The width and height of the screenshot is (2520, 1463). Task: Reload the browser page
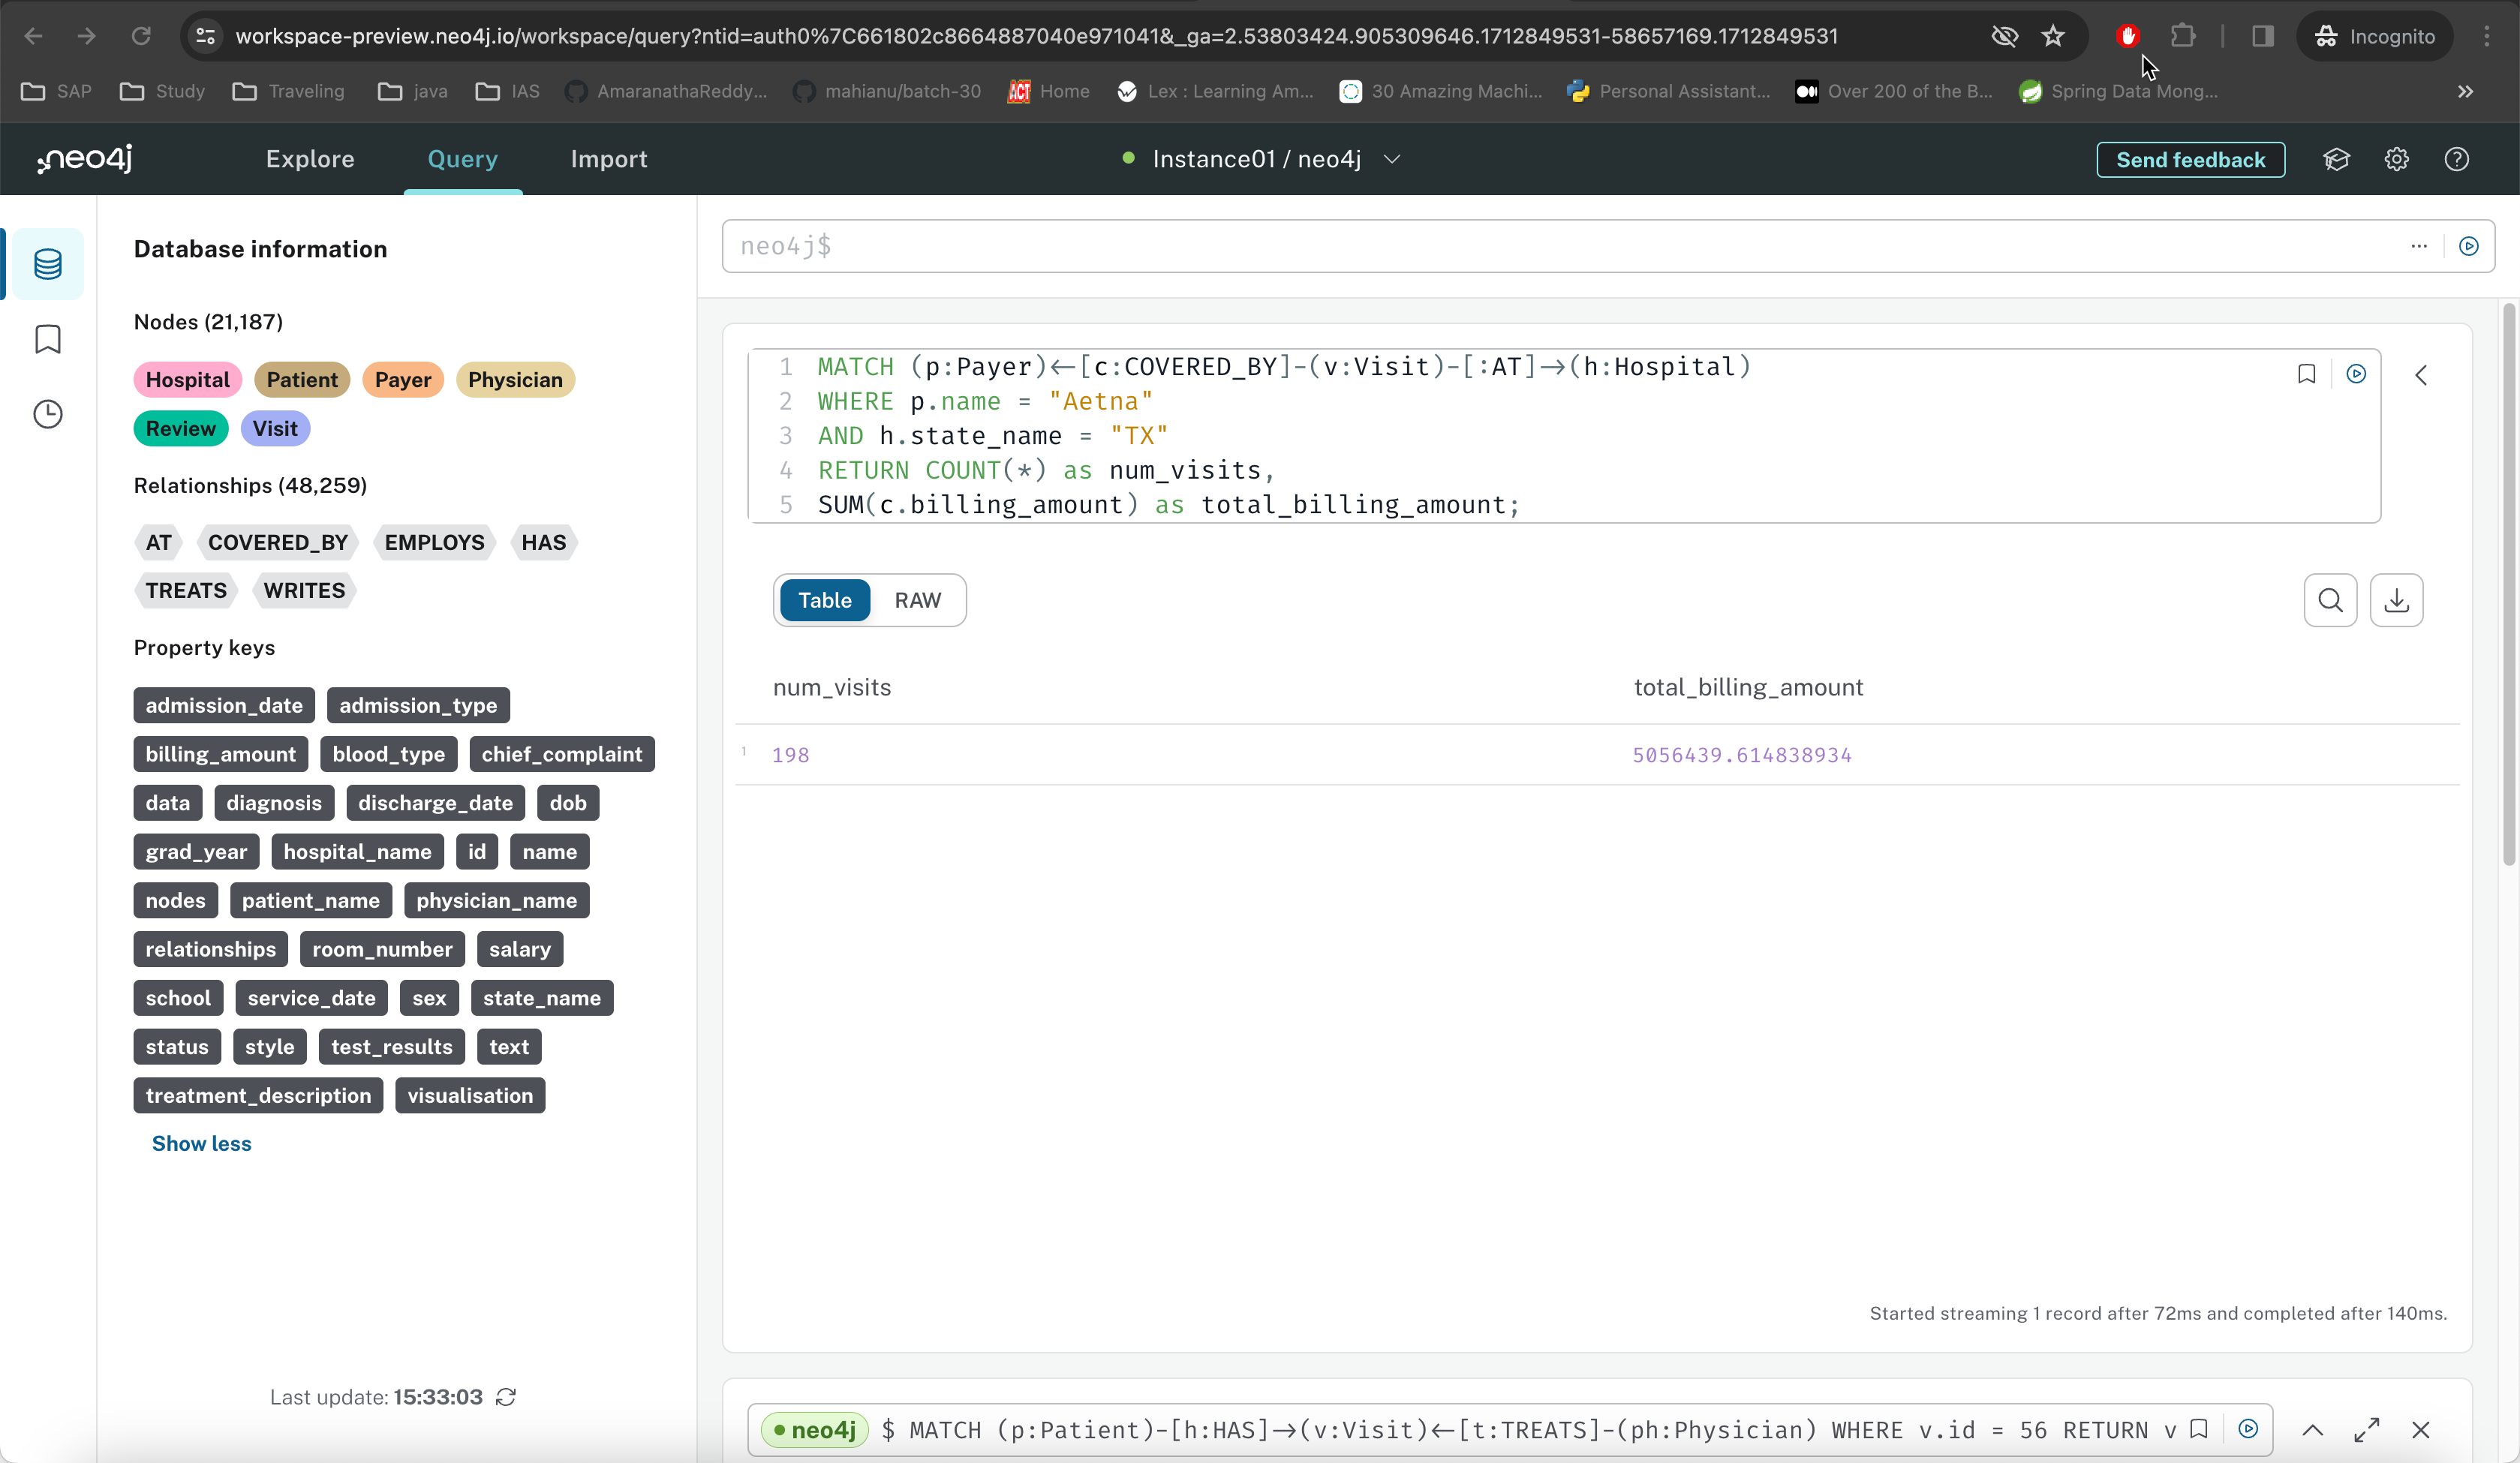pos(141,36)
